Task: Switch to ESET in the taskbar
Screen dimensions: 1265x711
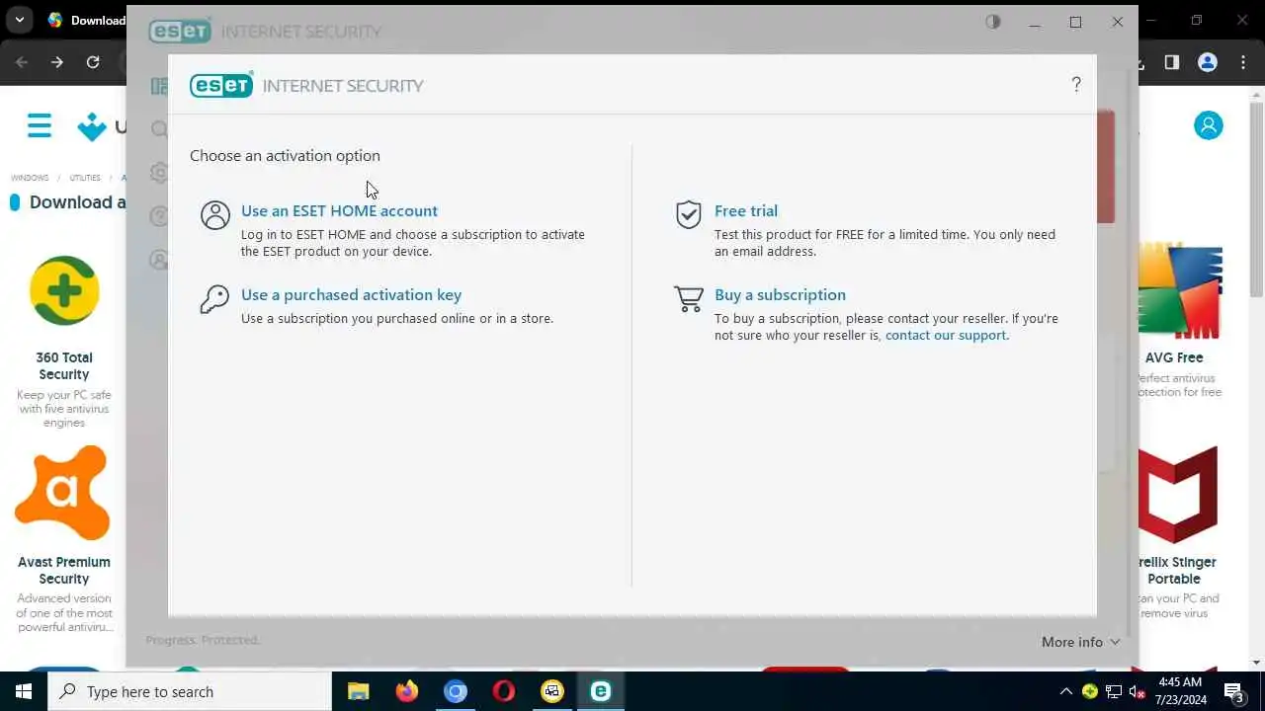Action: [x=601, y=691]
